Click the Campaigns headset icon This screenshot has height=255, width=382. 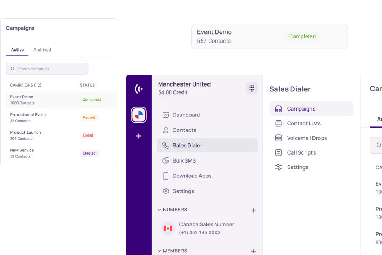pos(279,109)
